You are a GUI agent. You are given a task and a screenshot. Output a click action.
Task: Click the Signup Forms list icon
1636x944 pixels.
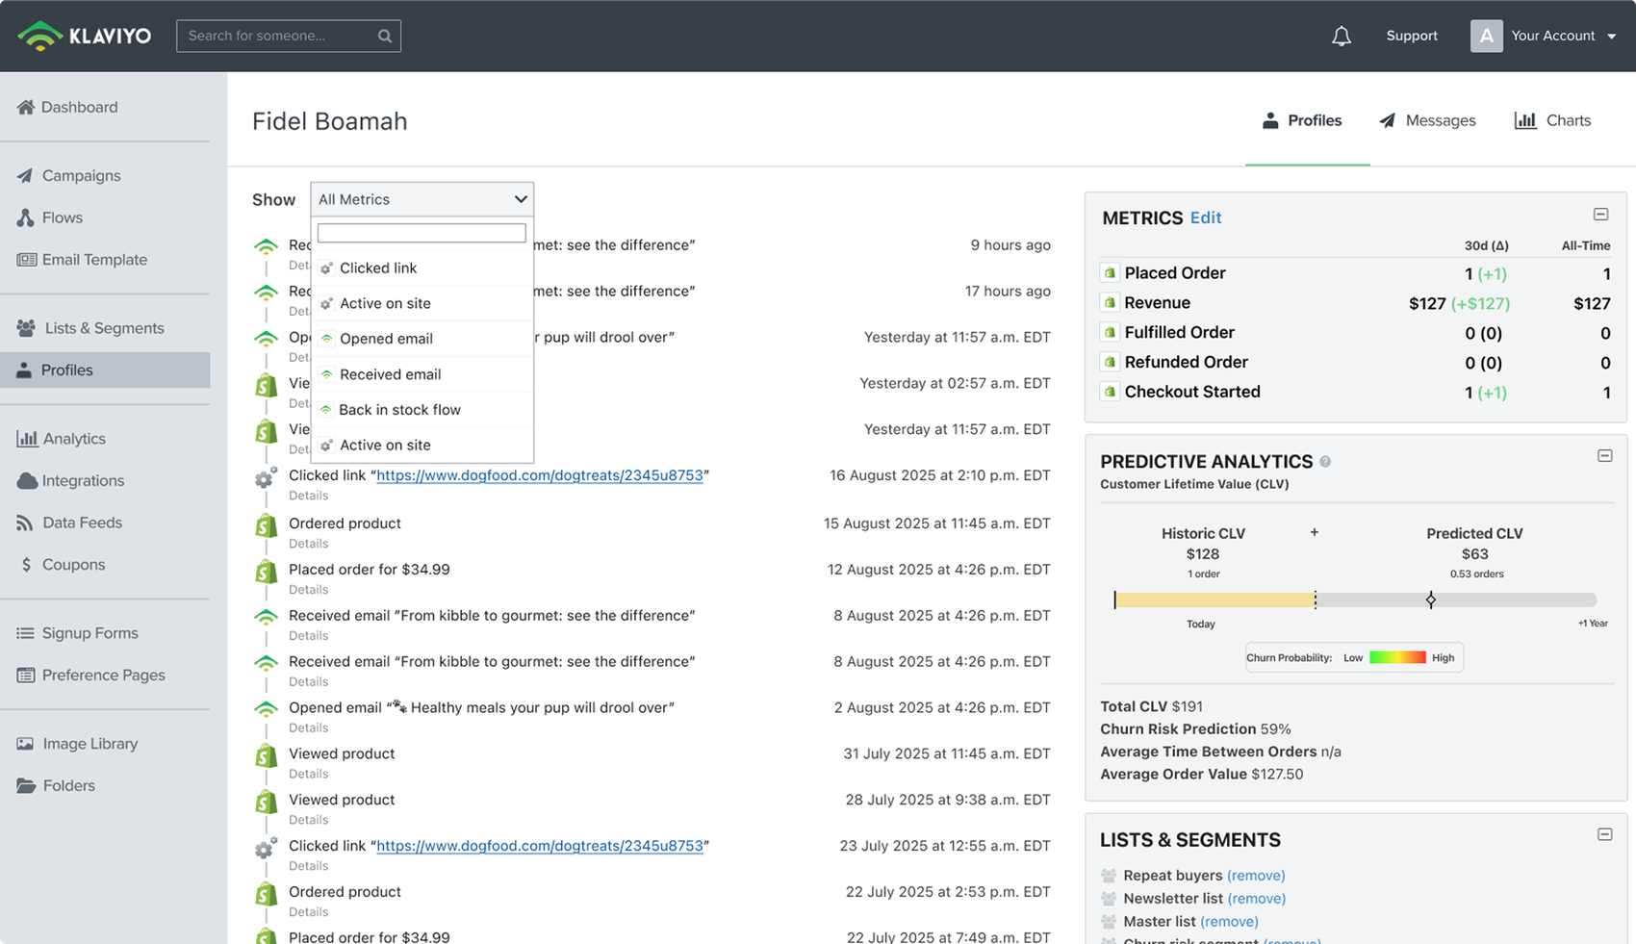tap(25, 633)
